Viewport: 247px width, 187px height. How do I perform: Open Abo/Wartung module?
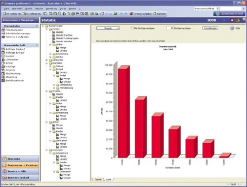13,73
